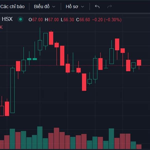
Task: Open the Biểu đồ menu
Action: (42, 6)
